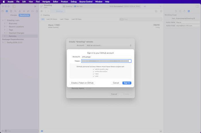Expand the Tags tree item
Screen dimensions: 201x133
pos(5,30)
